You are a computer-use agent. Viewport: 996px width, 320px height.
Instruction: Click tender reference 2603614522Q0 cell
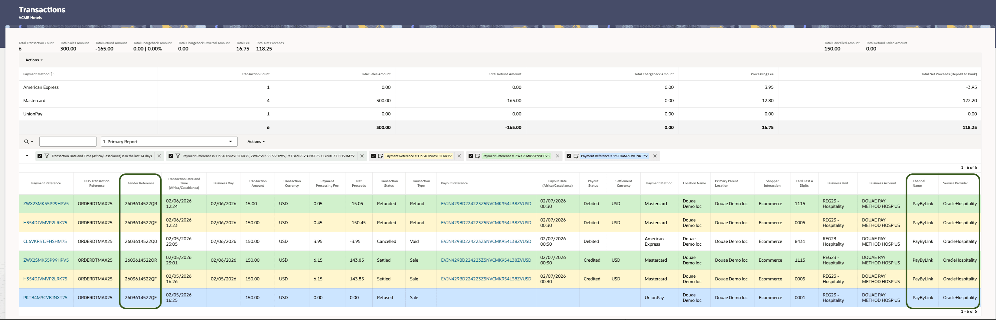click(141, 241)
